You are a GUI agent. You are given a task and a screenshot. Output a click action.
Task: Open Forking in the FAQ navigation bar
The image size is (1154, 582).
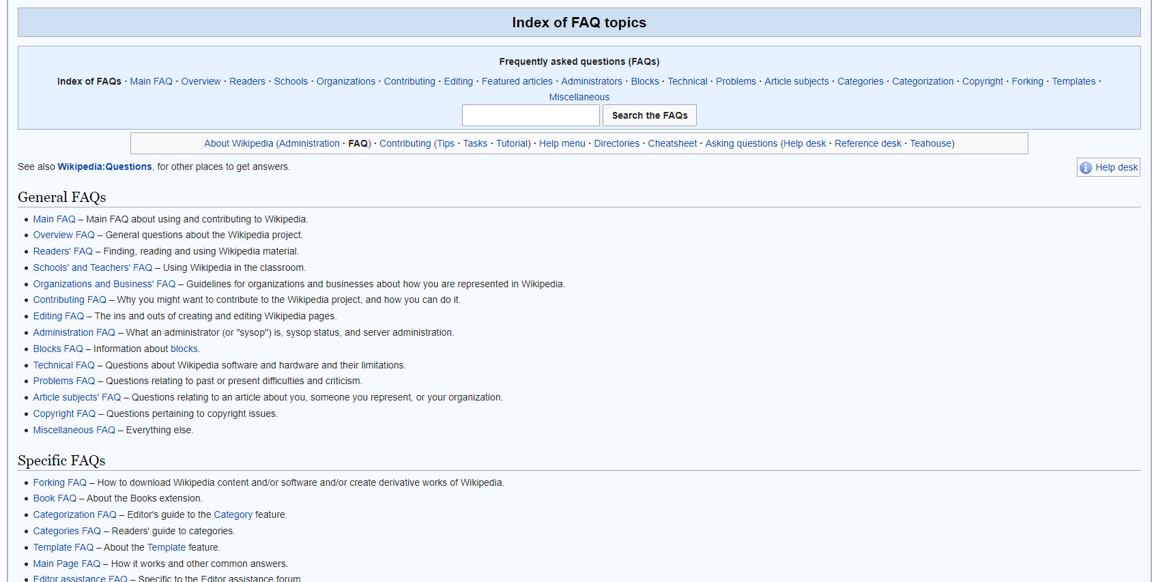1028,81
